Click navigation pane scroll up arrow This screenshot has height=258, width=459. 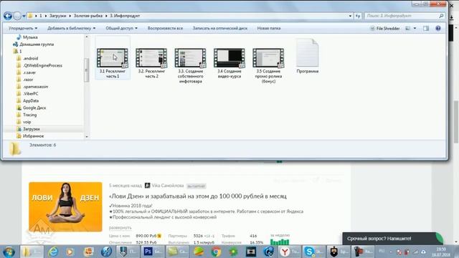pyautogui.click(x=86, y=37)
